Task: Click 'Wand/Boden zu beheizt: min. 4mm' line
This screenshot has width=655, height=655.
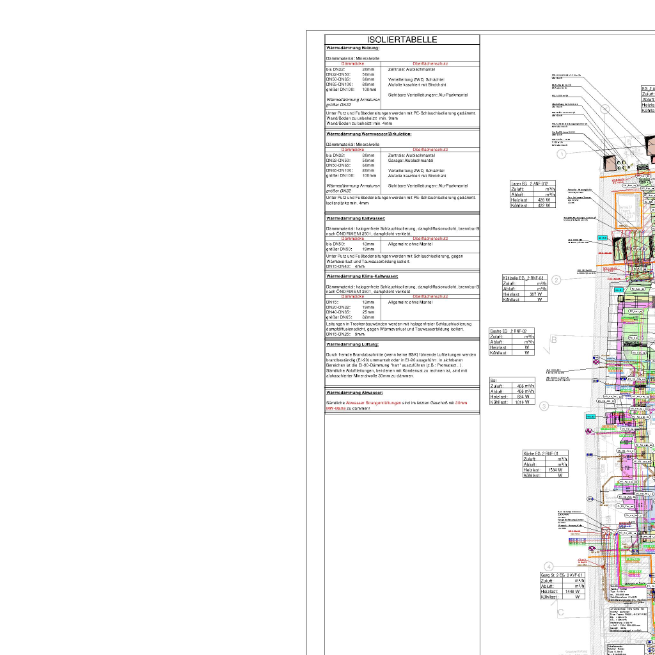Action: 359,123
